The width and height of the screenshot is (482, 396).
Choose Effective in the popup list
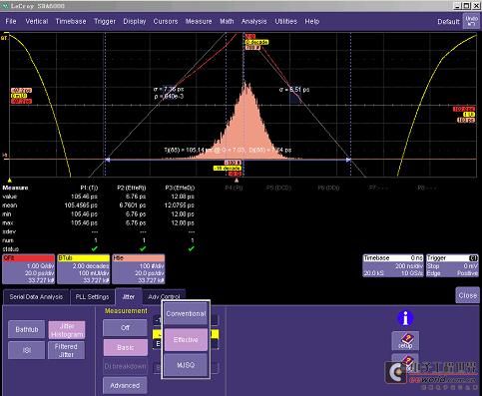click(x=186, y=339)
